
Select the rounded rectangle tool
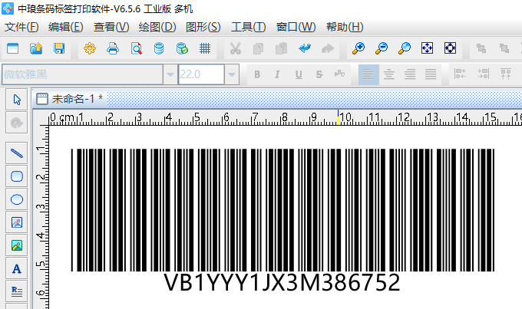[17, 176]
